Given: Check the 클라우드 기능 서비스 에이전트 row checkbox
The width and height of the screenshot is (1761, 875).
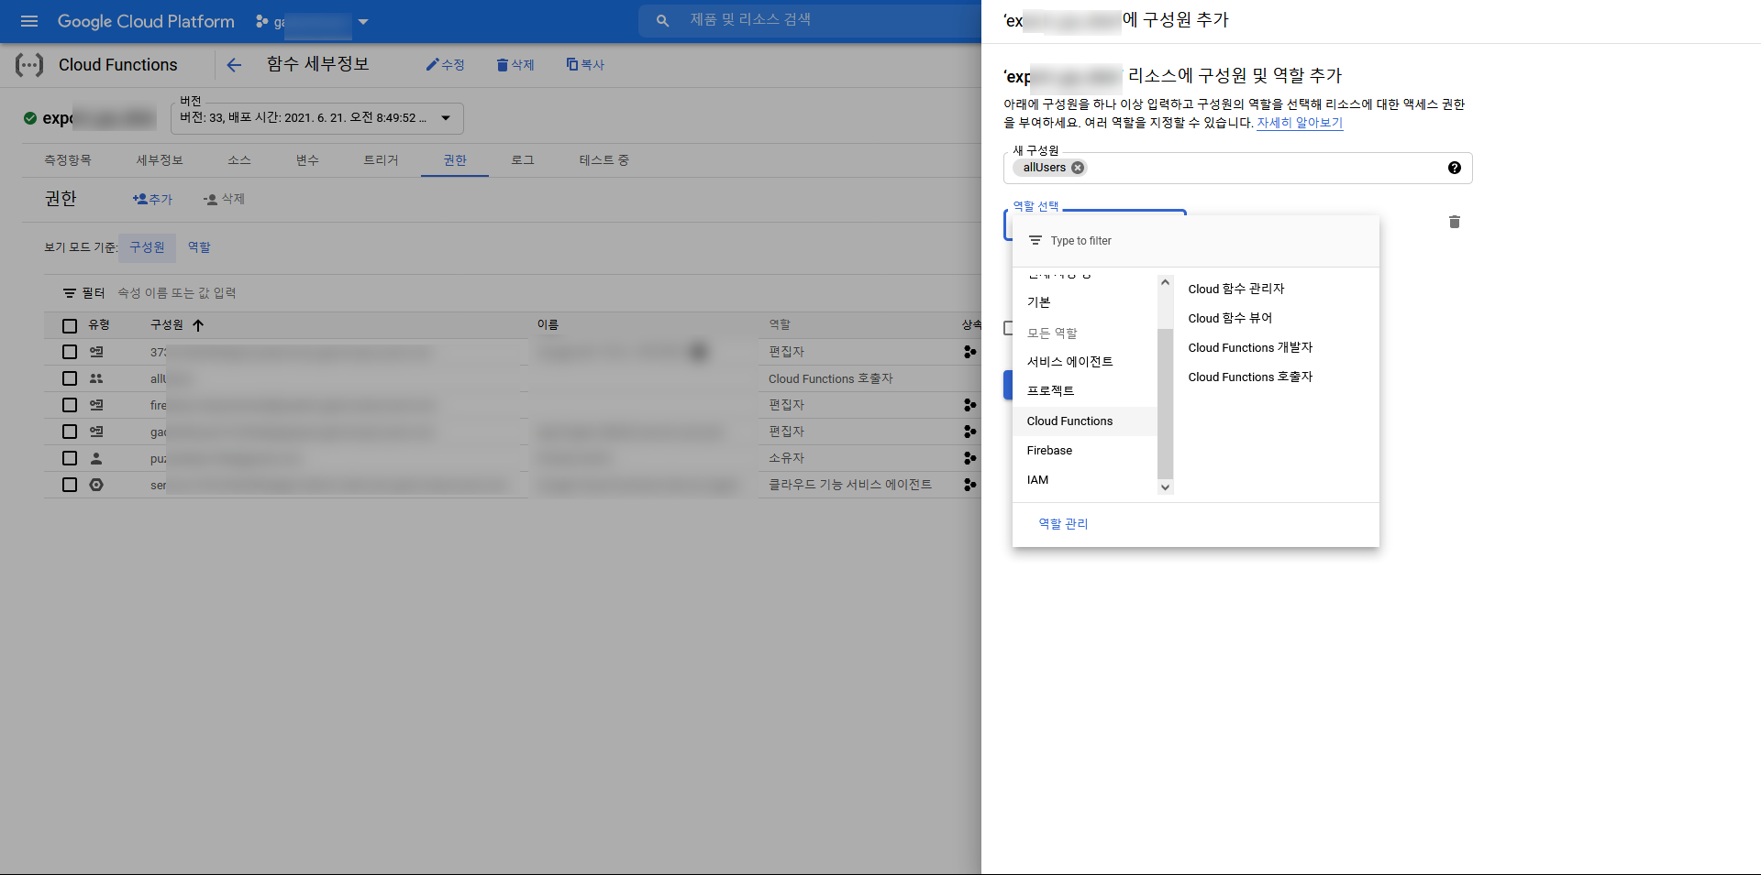Looking at the screenshot, I should coord(70,485).
